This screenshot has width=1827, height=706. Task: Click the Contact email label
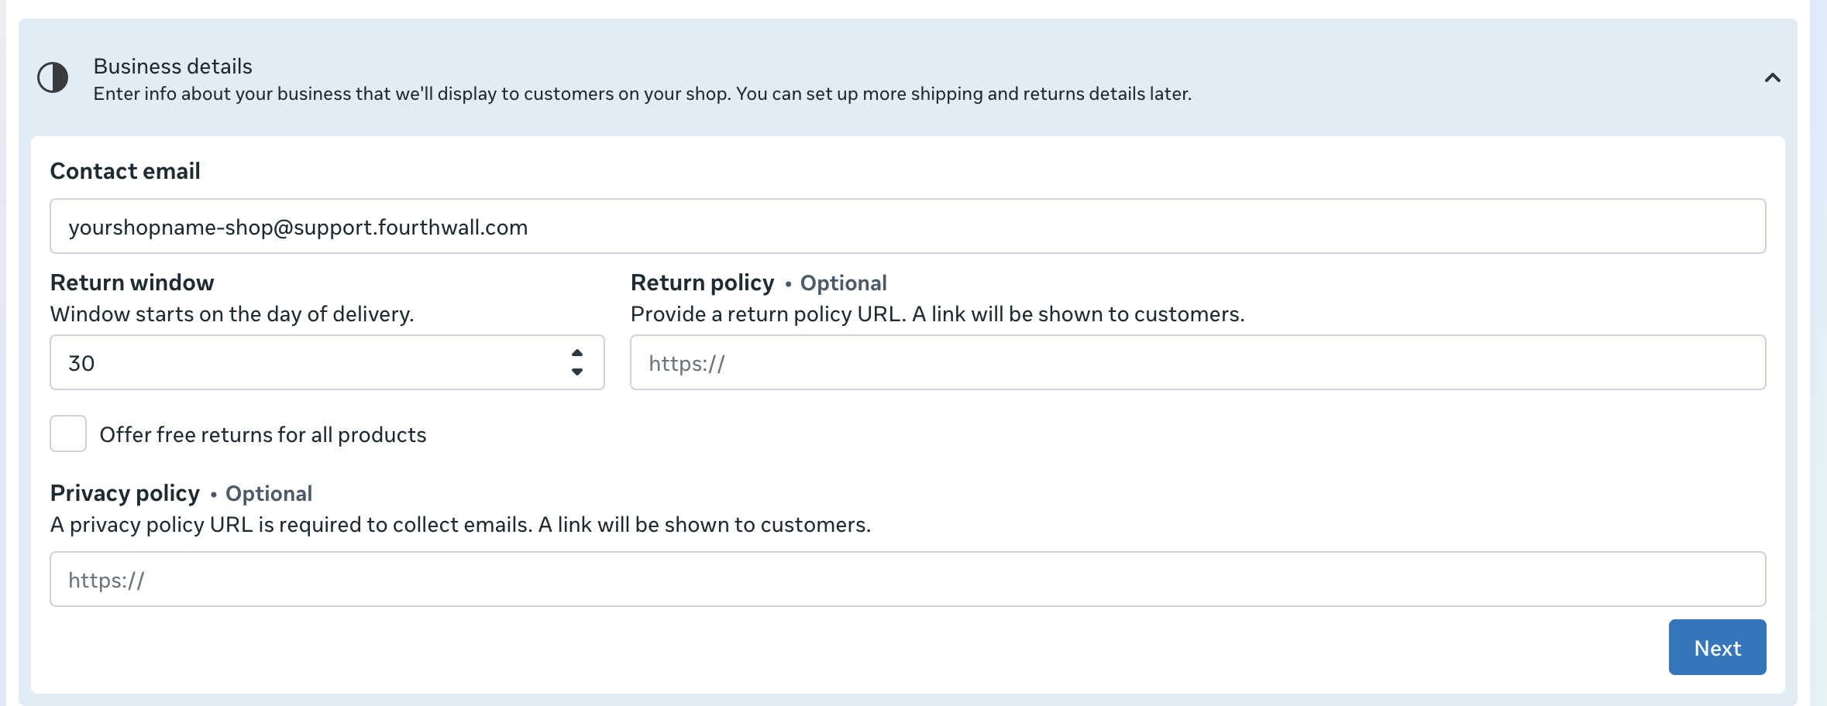[x=126, y=171]
